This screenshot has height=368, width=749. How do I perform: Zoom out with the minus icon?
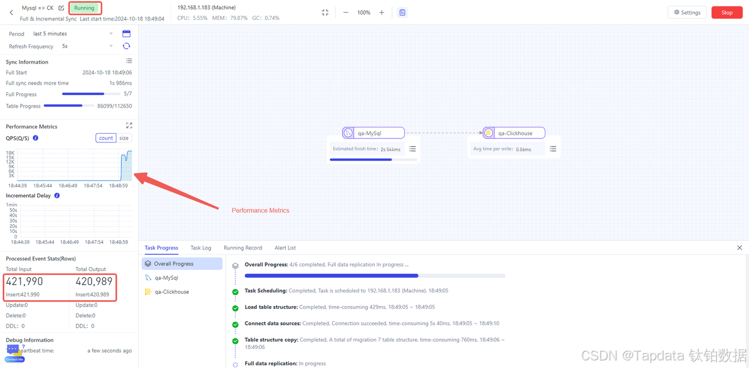tap(346, 12)
